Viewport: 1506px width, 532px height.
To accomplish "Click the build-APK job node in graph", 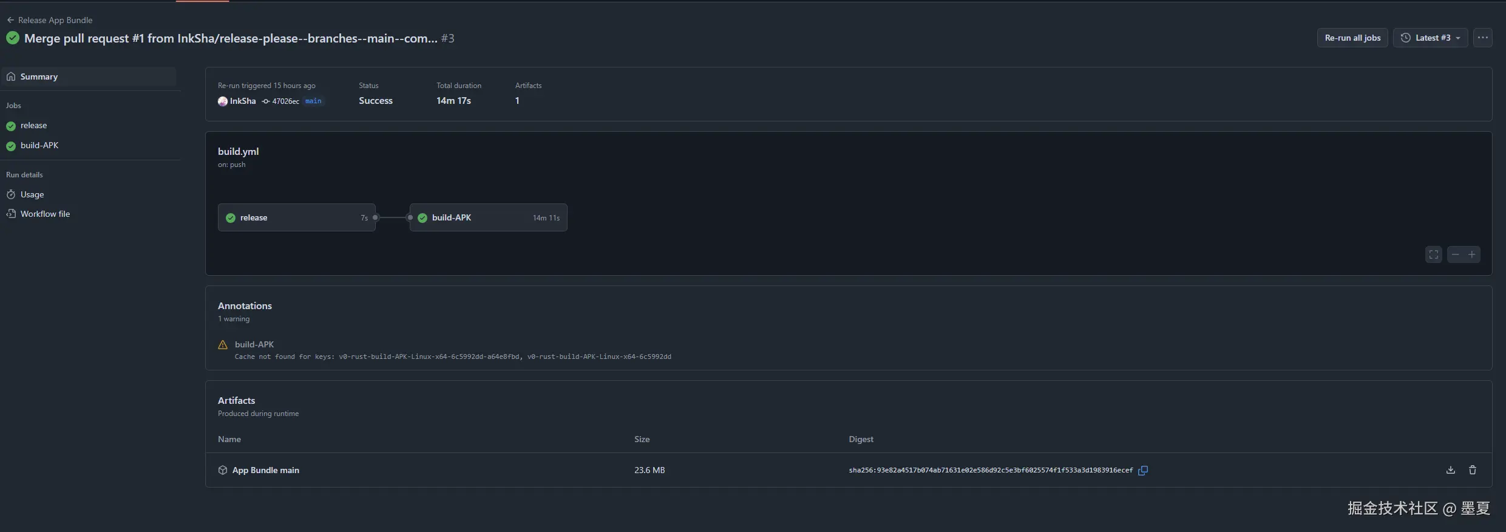I will [489, 217].
